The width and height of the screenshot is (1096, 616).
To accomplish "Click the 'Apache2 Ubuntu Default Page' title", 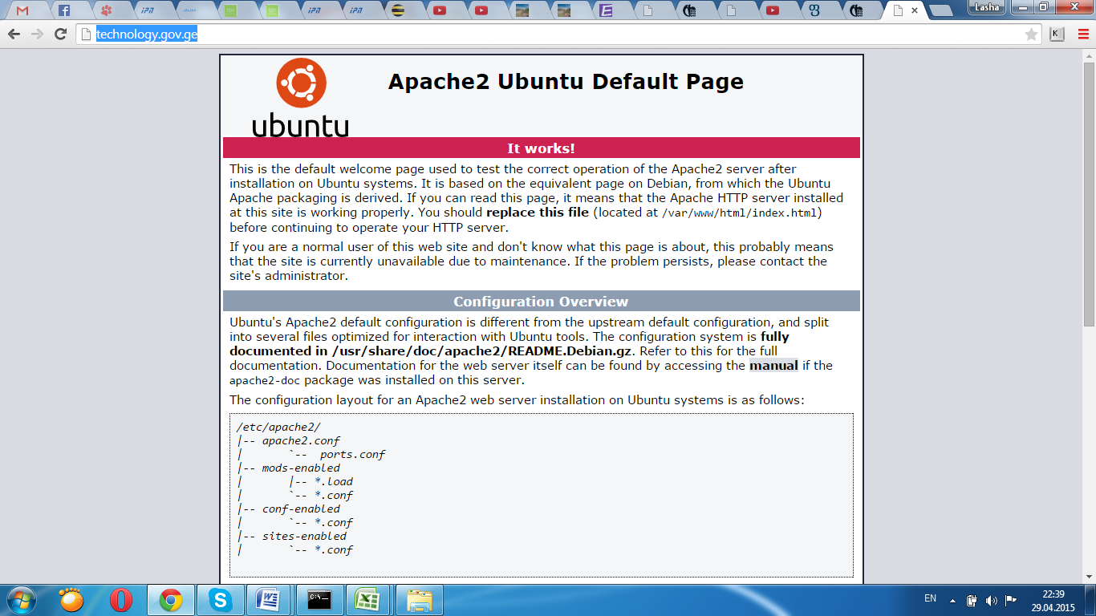I will pos(566,82).
